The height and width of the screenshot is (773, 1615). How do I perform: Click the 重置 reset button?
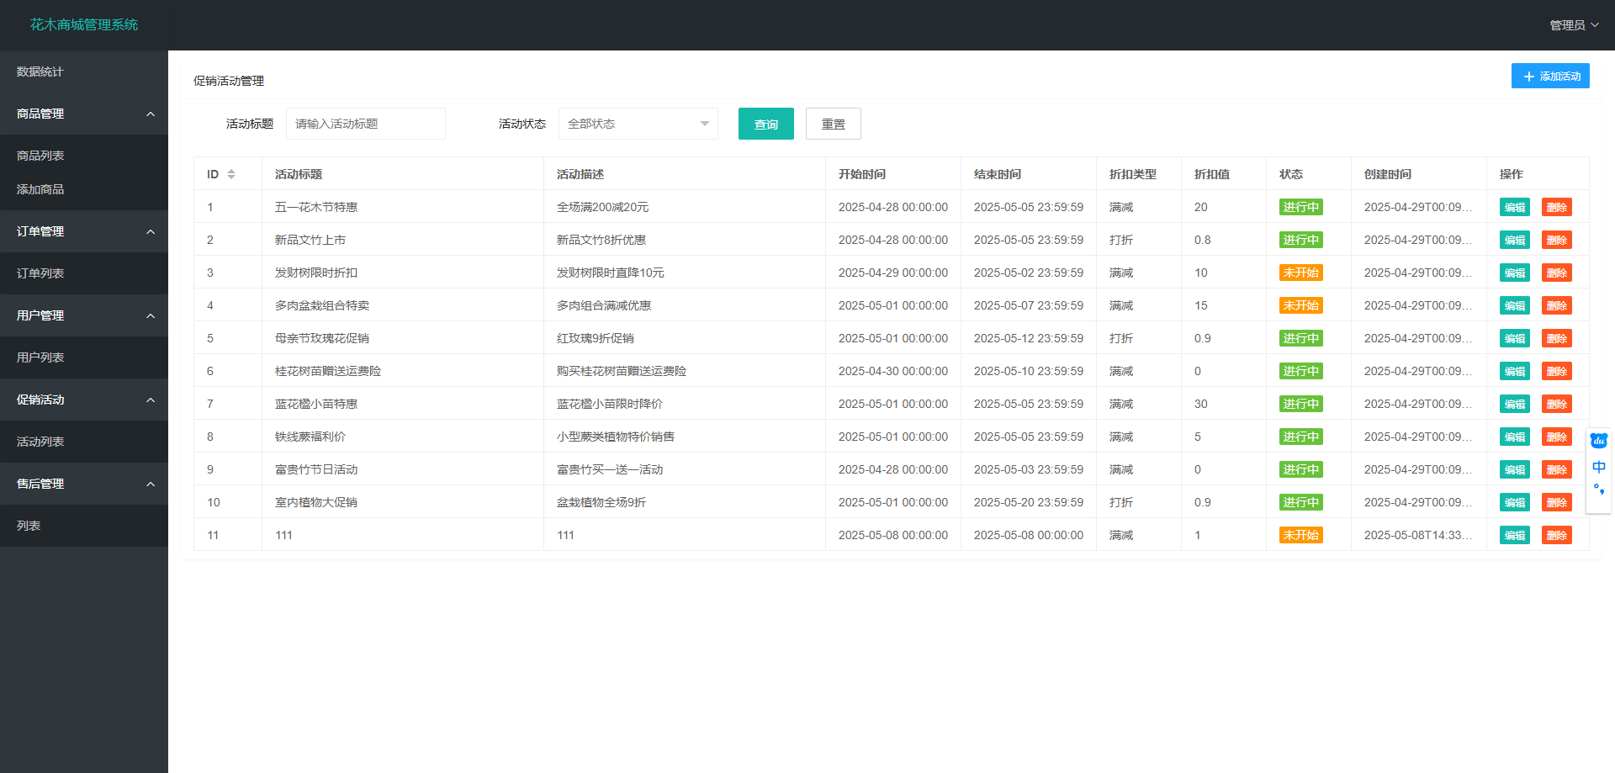[834, 124]
